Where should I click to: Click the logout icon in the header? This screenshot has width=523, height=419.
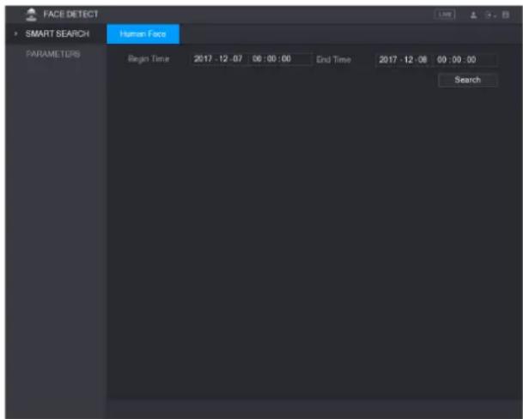pos(489,15)
